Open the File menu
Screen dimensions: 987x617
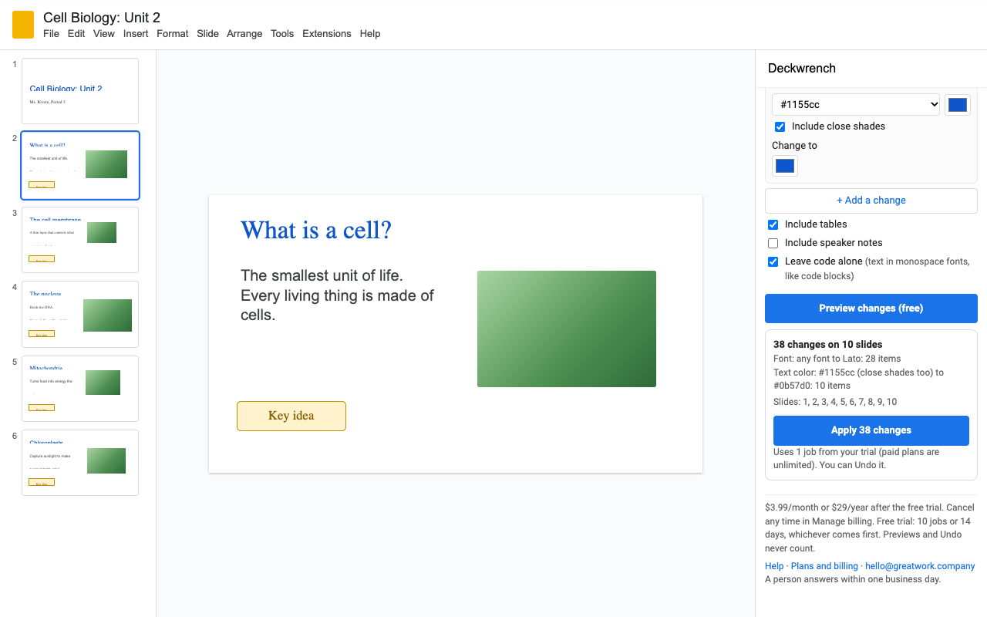[51, 34]
